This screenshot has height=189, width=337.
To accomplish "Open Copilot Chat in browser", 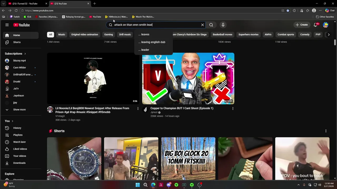I will (330, 10).
